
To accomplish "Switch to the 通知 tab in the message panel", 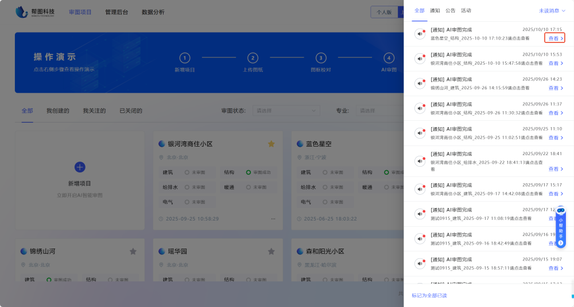I will coord(435,11).
